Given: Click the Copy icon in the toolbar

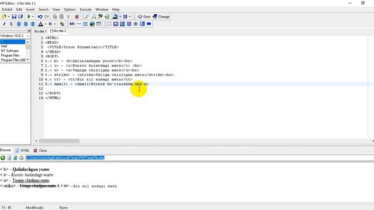Looking at the screenshot, I should tap(55, 16).
